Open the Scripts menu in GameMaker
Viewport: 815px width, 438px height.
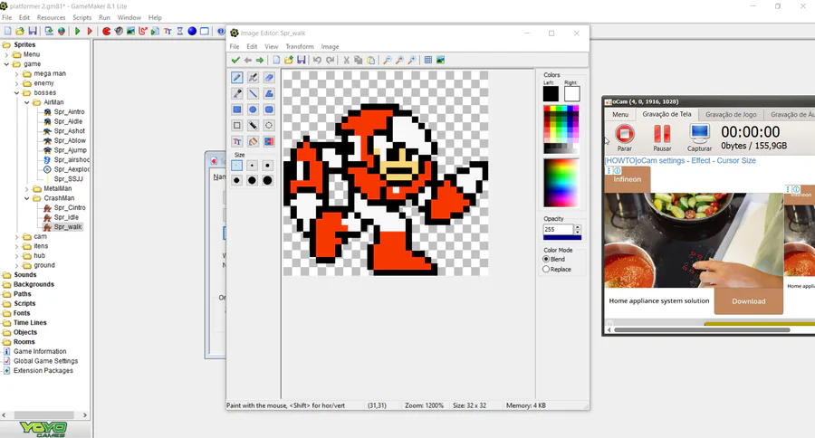tap(82, 18)
